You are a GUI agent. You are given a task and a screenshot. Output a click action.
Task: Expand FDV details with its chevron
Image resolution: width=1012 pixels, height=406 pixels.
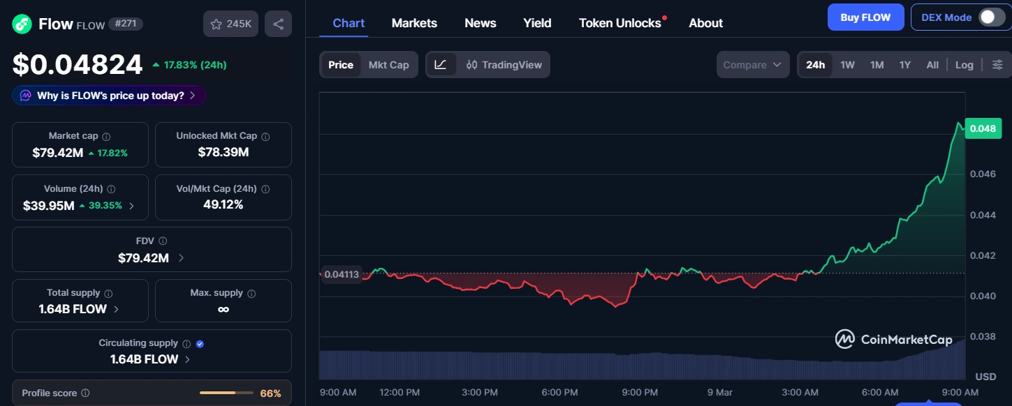click(x=180, y=257)
